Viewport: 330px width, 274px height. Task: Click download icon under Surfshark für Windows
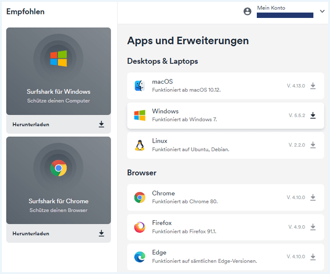click(101, 124)
